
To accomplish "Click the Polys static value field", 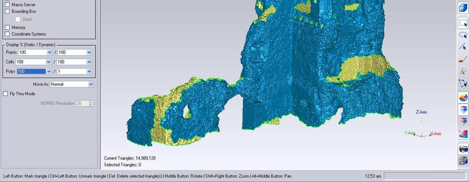I will point(32,71).
